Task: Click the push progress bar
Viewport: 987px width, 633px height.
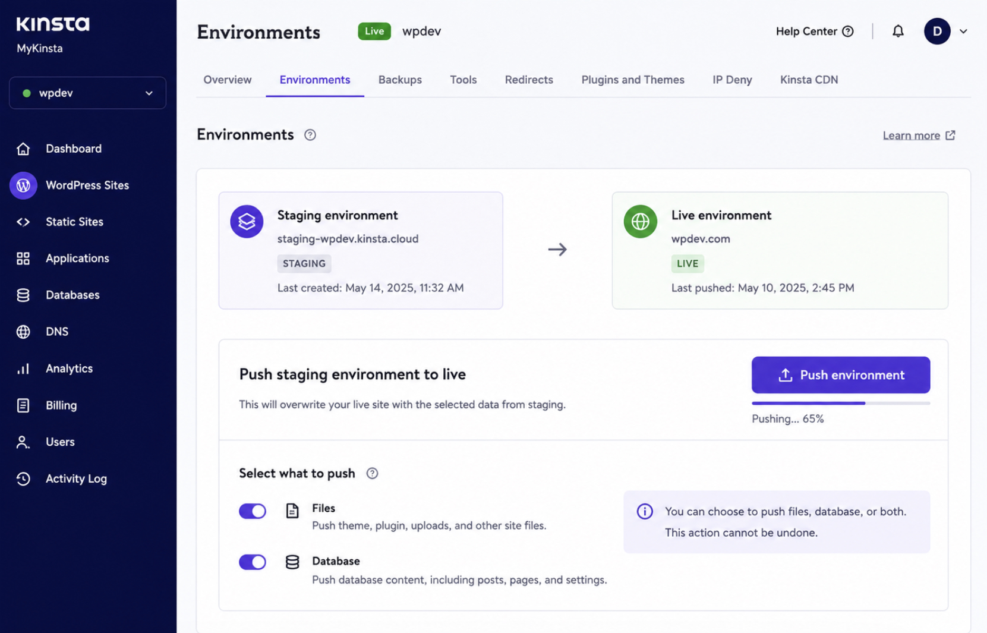Action: (x=841, y=403)
